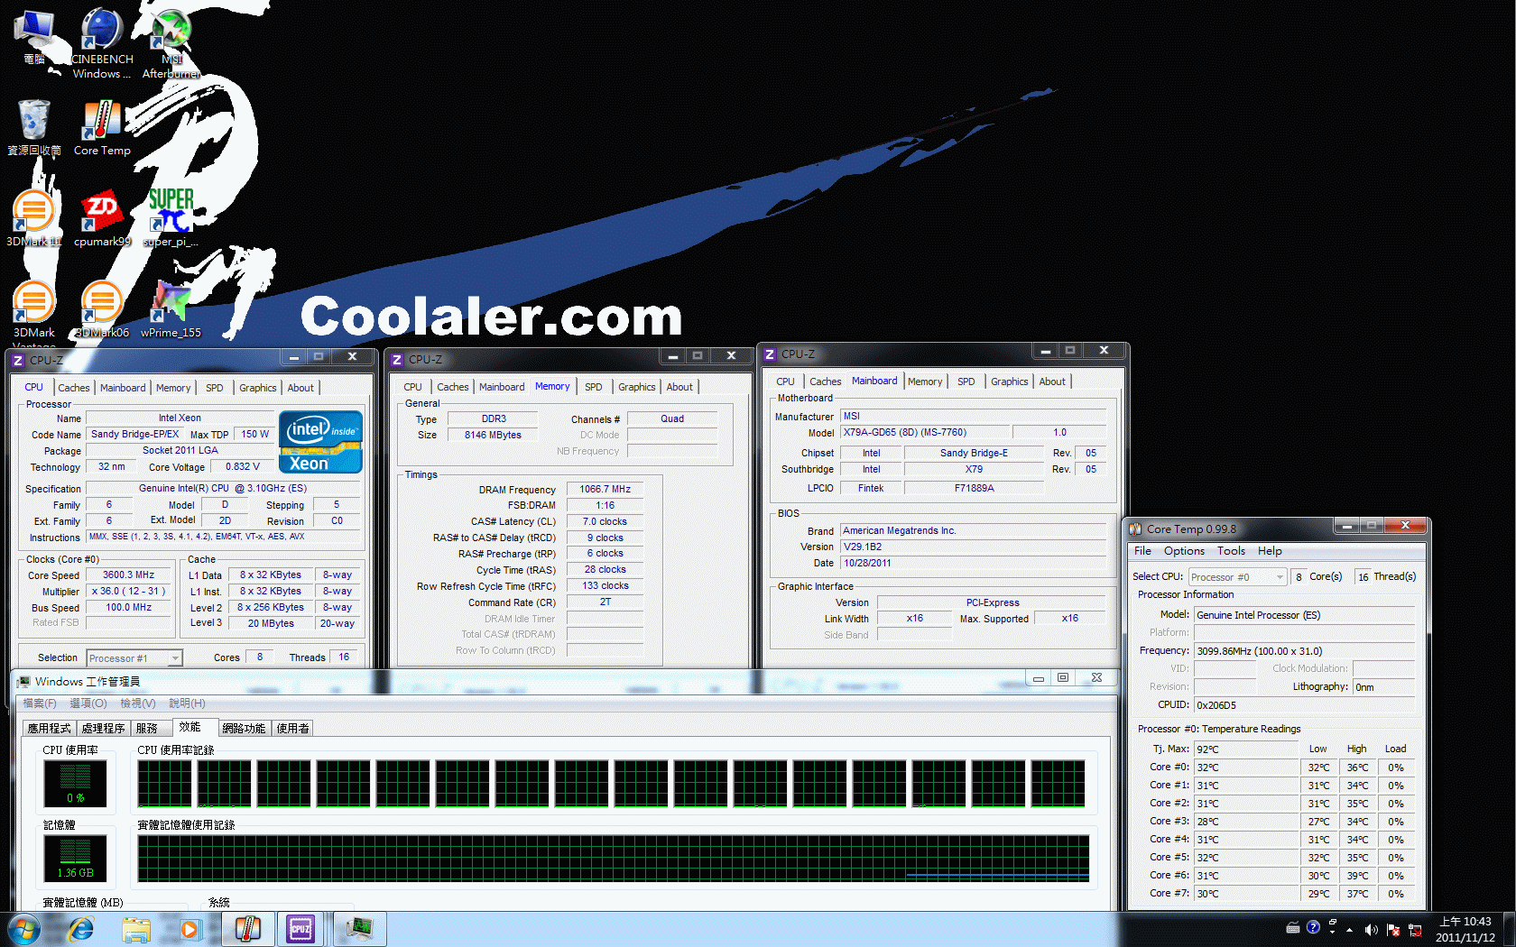Launch the super_pi desktop shortcut
Viewport: 1516px width, 947px height.
pos(171,219)
